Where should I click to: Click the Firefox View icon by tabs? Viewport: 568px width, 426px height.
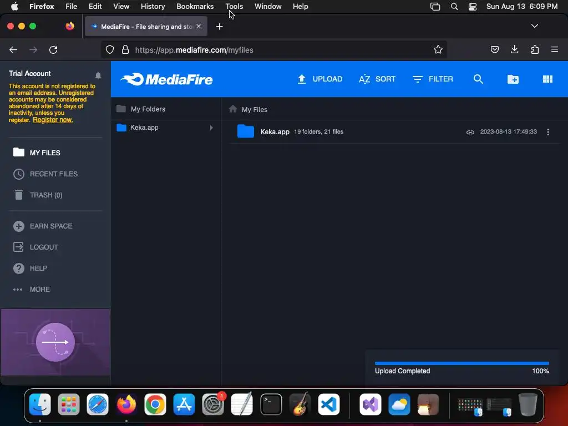click(x=70, y=26)
